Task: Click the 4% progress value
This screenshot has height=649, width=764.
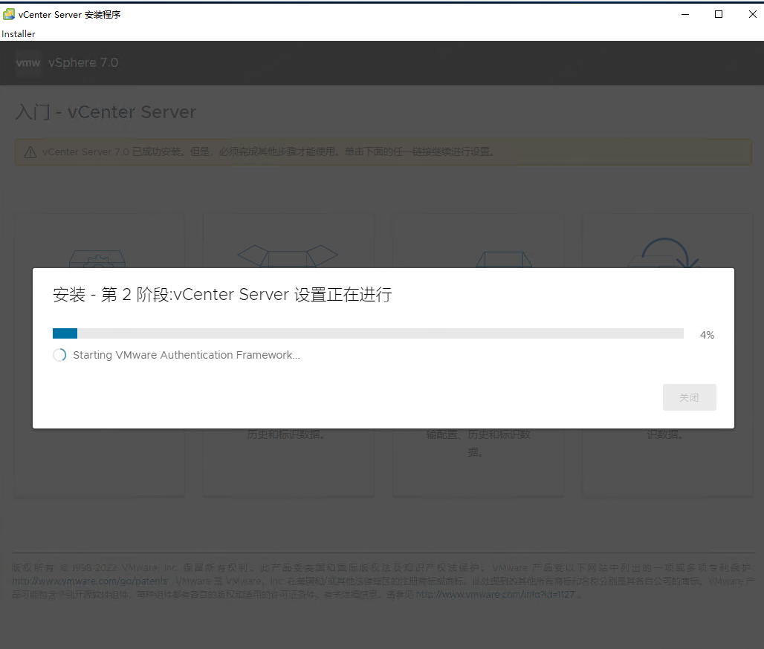Action: 707,335
